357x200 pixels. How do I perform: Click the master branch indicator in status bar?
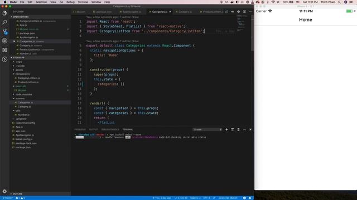pyautogui.click(x=7, y=198)
